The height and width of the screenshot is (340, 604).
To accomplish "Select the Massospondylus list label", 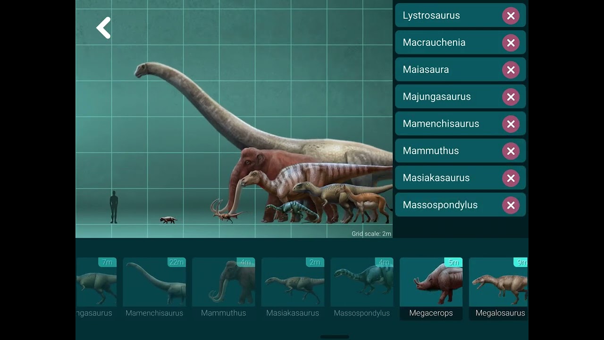I will pos(440,205).
